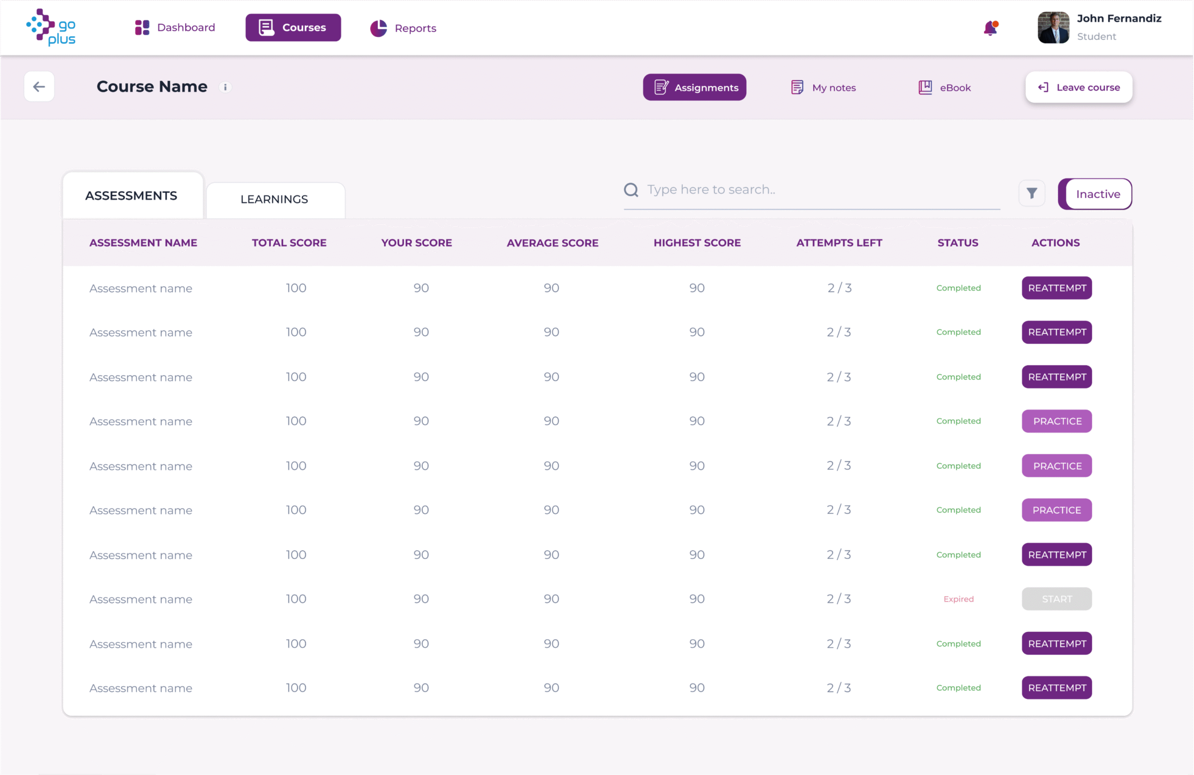
Task: Switch to the LEARNINGS tab
Action: (x=274, y=200)
